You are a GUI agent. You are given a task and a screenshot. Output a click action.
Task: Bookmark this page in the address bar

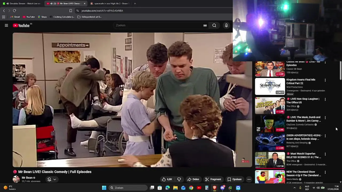tap(71, 11)
